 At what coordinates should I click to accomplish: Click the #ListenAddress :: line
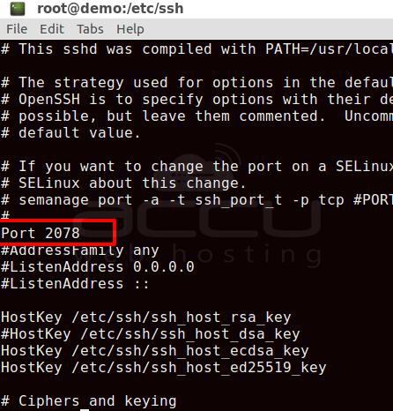[75, 284]
